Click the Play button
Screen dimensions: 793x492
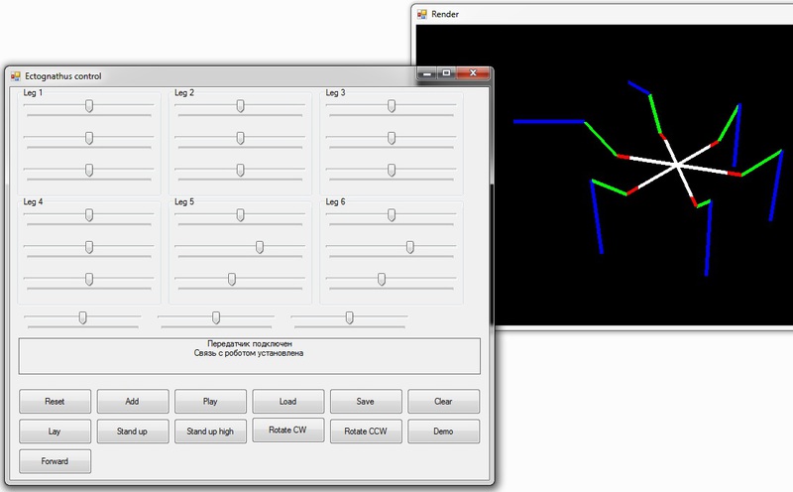[x=210, y=402]
